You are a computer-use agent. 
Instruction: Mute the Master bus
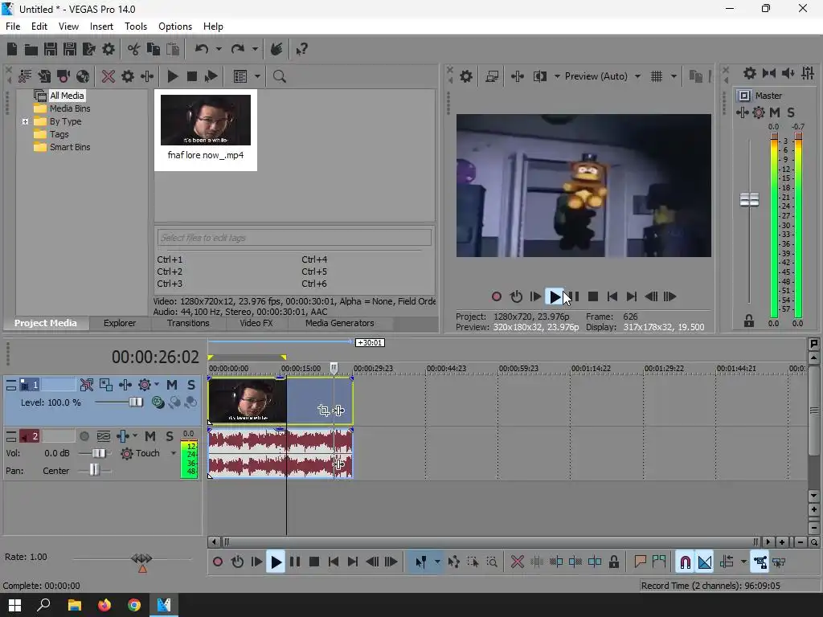tap(774, 112)
